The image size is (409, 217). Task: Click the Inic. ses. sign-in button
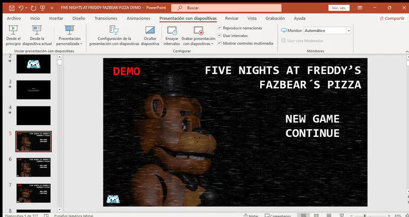point(339,8)
